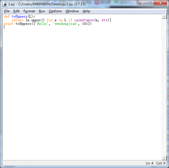Viewport: 169px width, 168px height.
Task: Click the 'print' keyword on line three
Action: click(8, 24)
